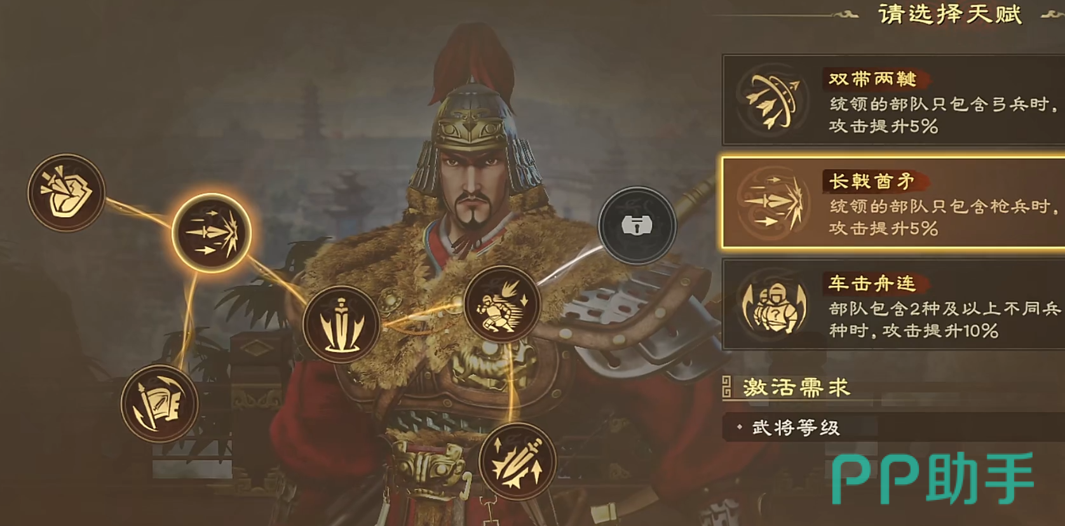Choose the 车击舟连 talent option

[893, 305]
